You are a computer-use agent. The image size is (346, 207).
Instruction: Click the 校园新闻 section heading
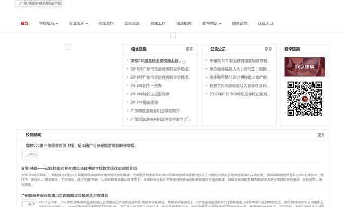pos(34,135)
